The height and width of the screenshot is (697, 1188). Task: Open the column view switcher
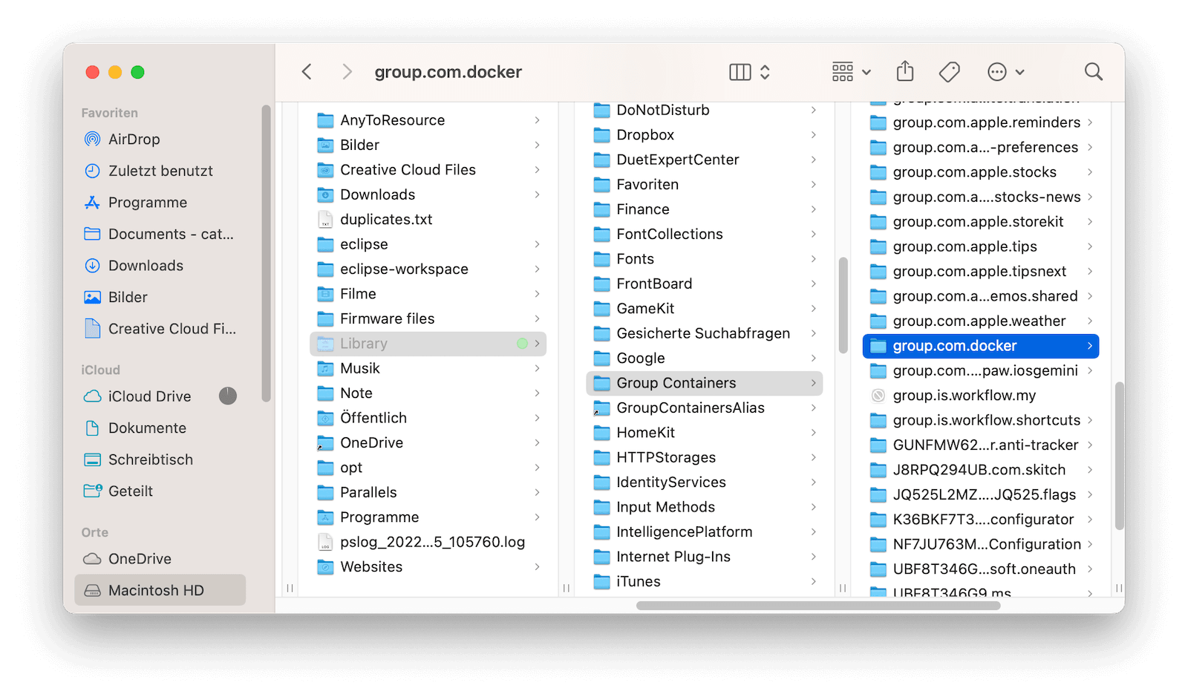[749, 72]
